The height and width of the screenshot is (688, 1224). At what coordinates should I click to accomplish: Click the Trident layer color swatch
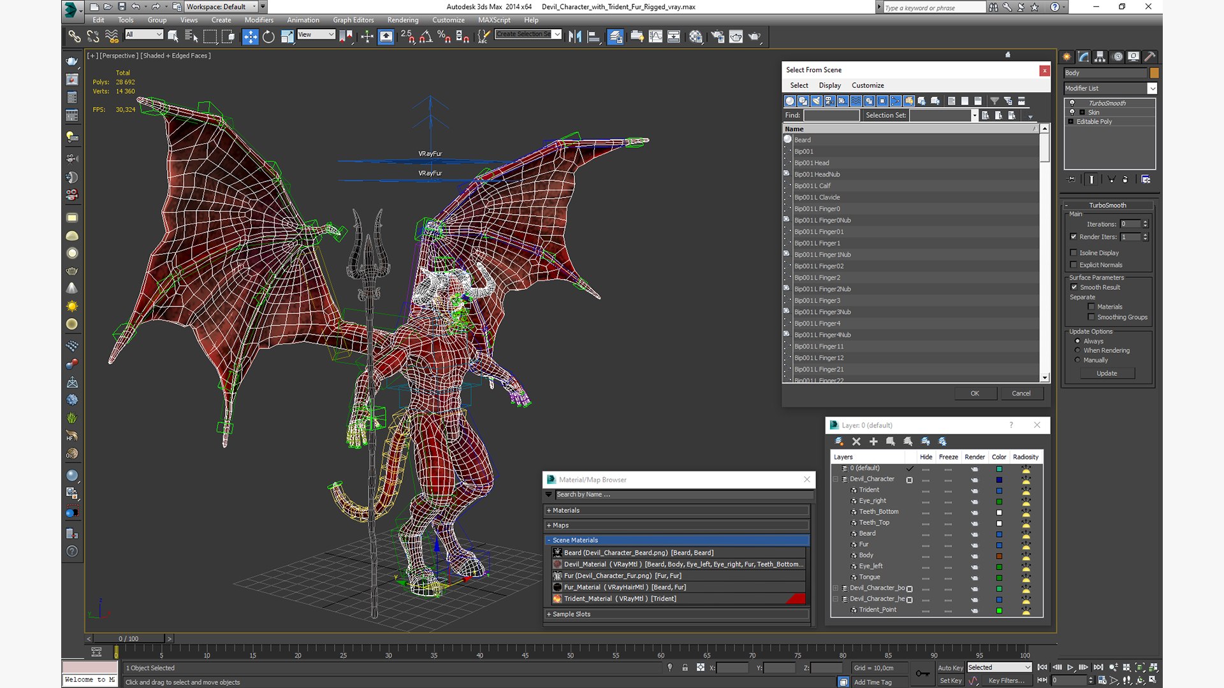tap(999, 491)
